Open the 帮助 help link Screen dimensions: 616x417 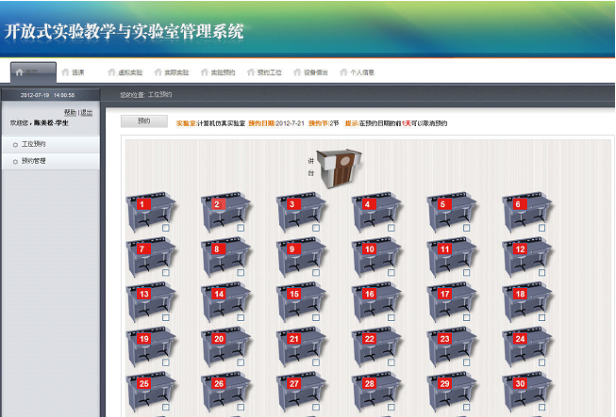(70, 112)
